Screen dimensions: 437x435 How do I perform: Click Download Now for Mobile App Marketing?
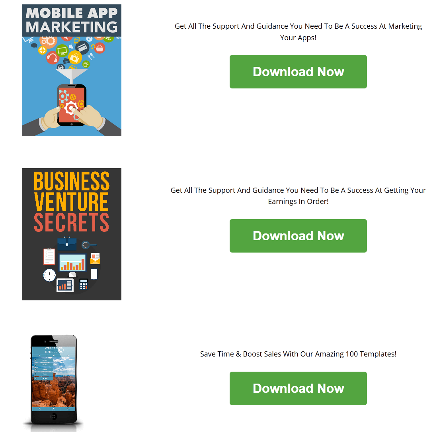click(x=298, y=72)
